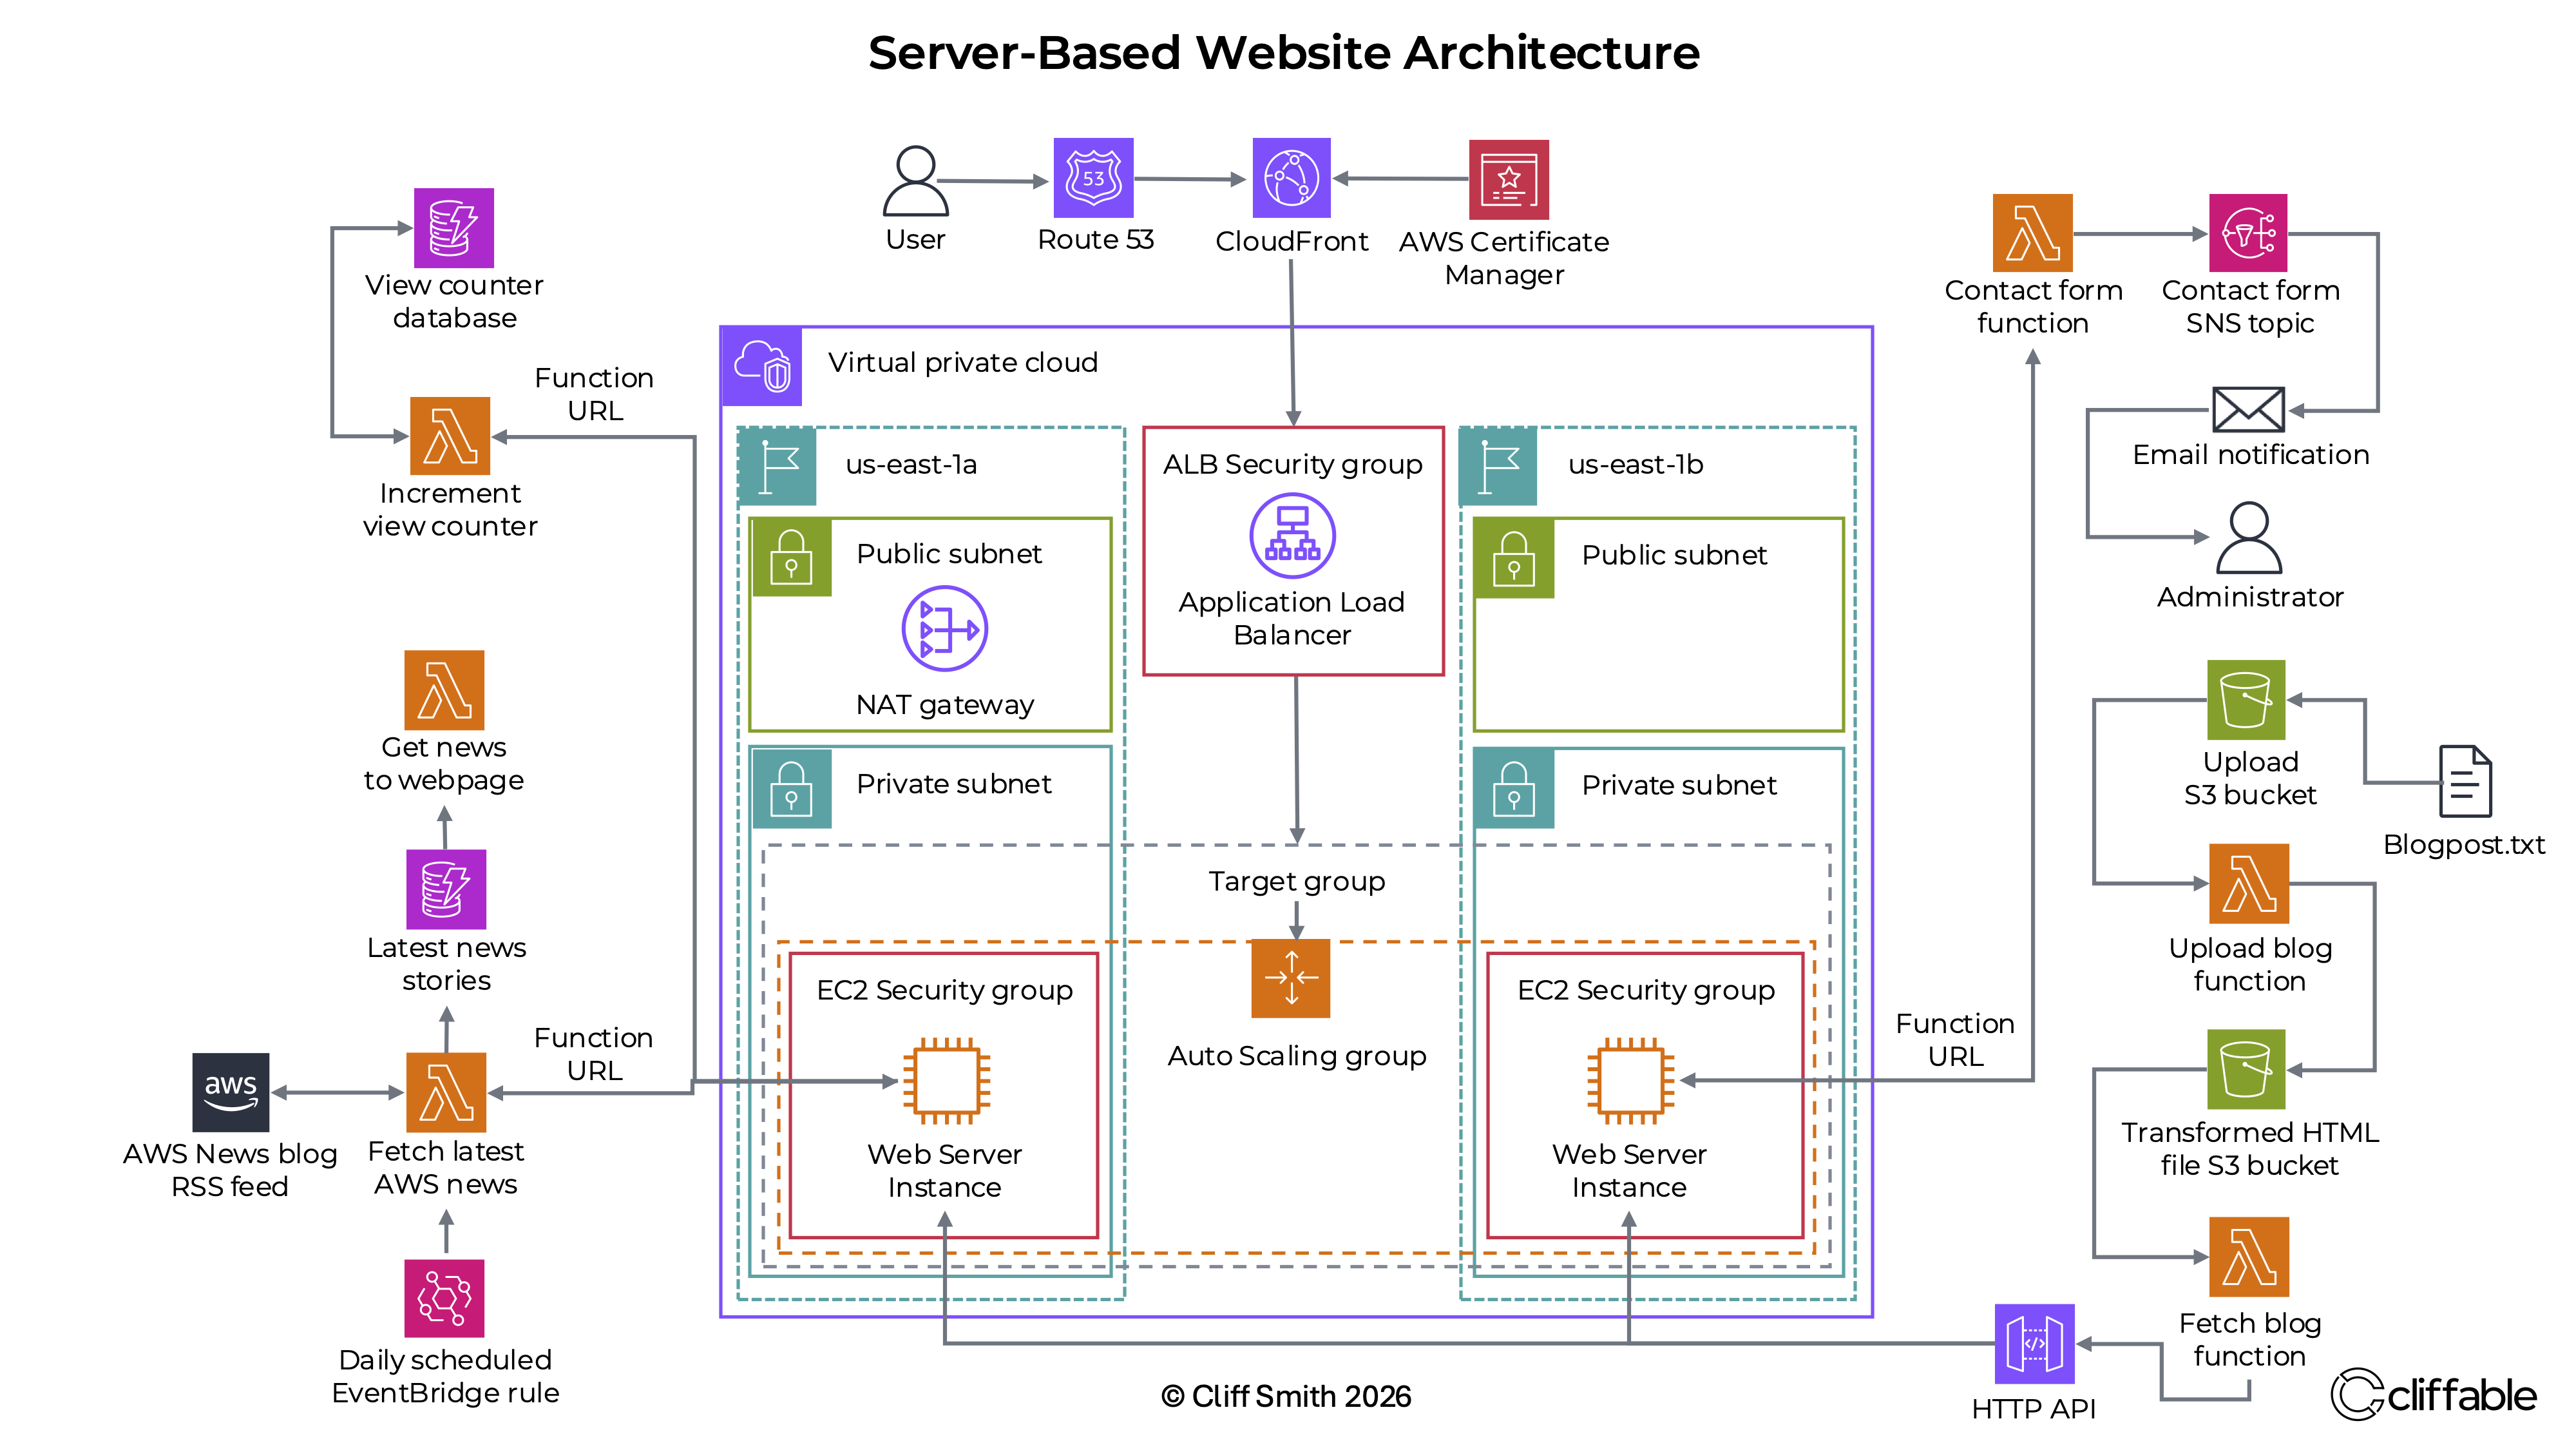Select the © Cliff Smith 2026 text

1286,1396
